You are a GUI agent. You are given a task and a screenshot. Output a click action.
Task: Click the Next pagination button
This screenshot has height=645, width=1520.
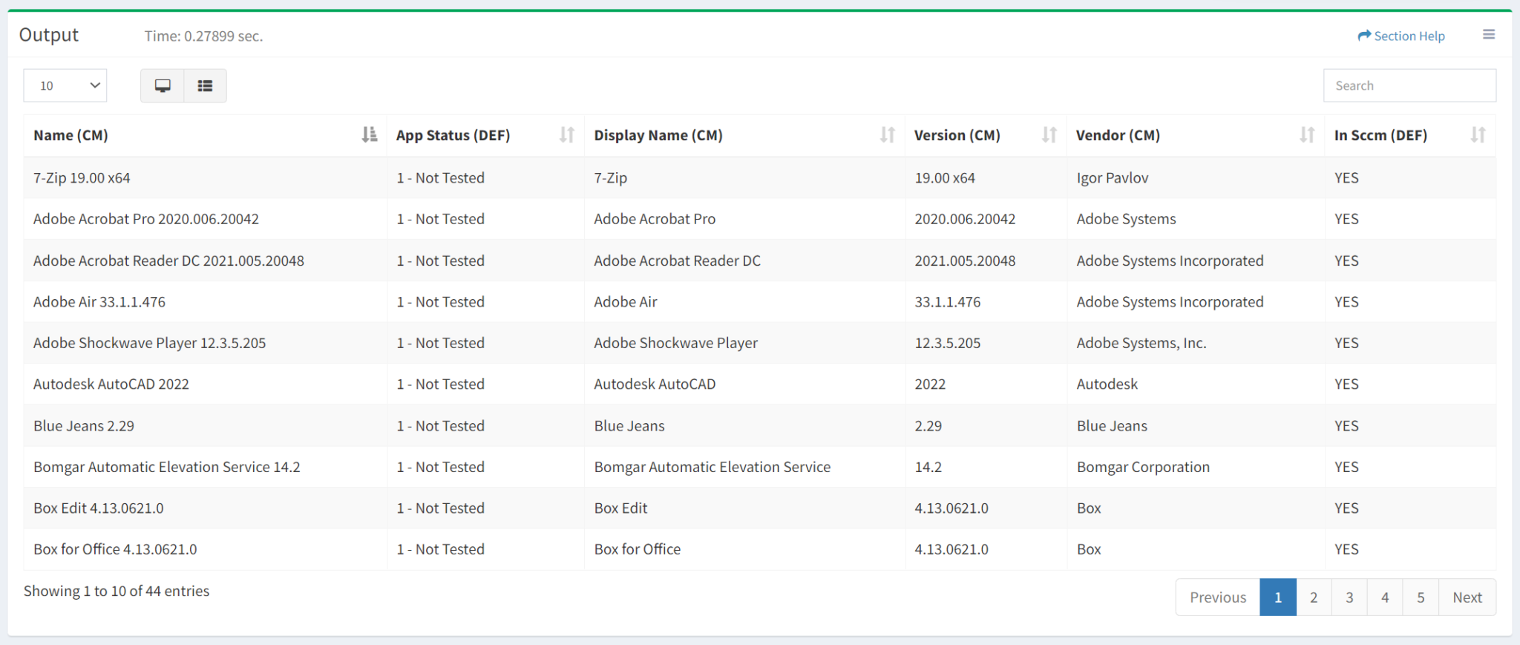(1467, 597)
